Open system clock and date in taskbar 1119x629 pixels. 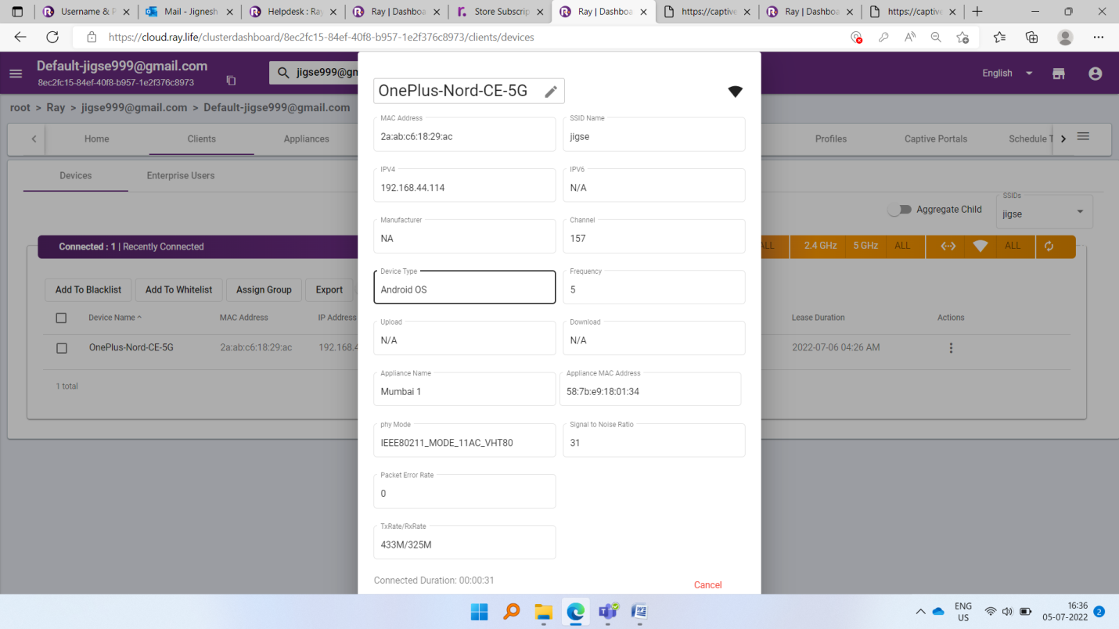tap(1065, 611)
